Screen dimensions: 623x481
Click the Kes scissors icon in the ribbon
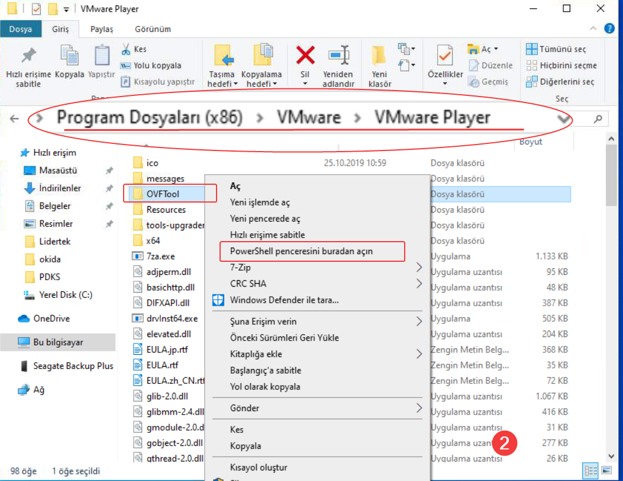tap(125, 49)
